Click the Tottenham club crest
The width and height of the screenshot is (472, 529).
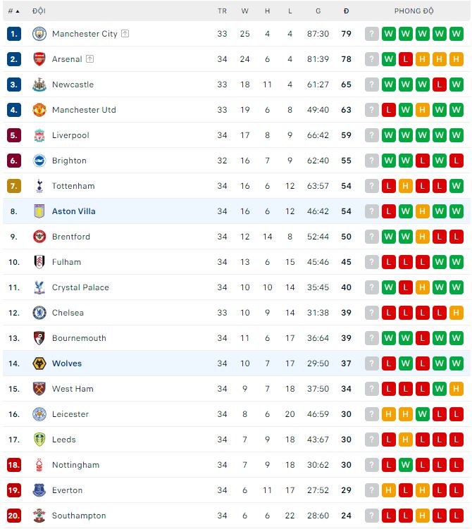pos(39,186)
